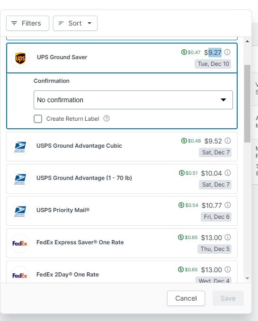Open the Filters options
The width and height of the screenshot is (258, 321).
tap(27, 23)
